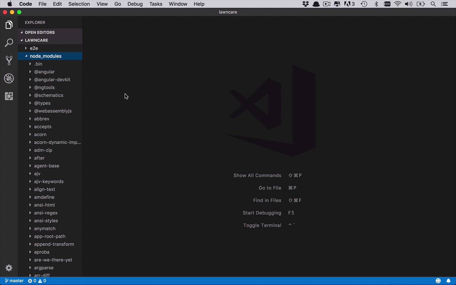Select the adm-zip folder
This screenshot has width=456, height=285.
[x=43, y=150]
